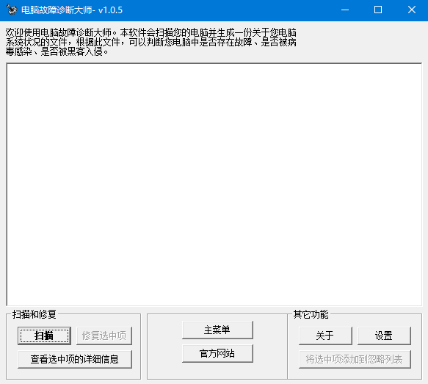Viewport: 428px width, 384px height.
Task: Open the 主菜单 main menu button
Action: [x=217, y=330]
